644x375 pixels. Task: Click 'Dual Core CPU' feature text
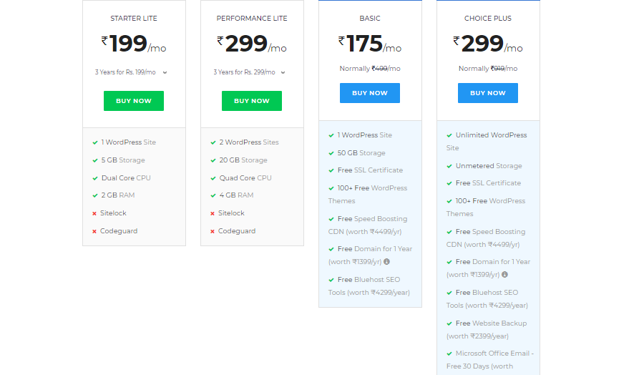click(126, 178)
